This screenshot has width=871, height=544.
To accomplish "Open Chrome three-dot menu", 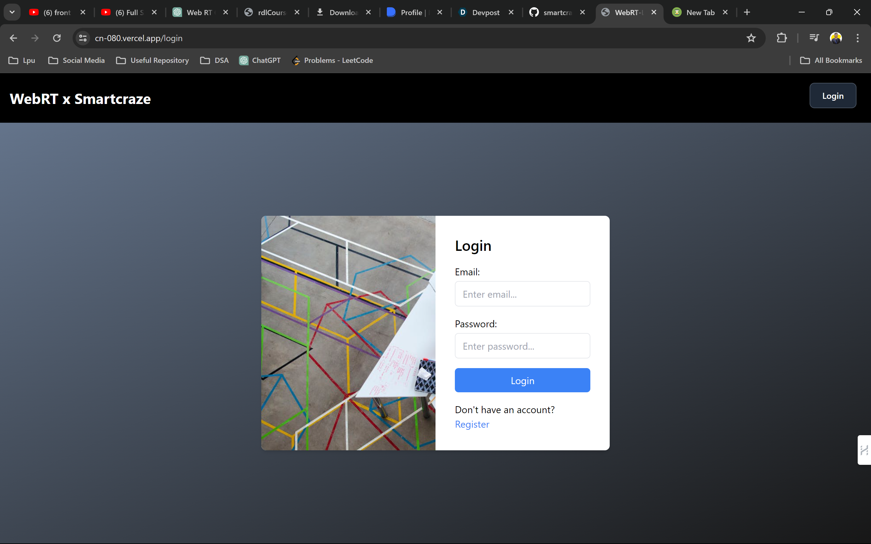I will (857, 38).
